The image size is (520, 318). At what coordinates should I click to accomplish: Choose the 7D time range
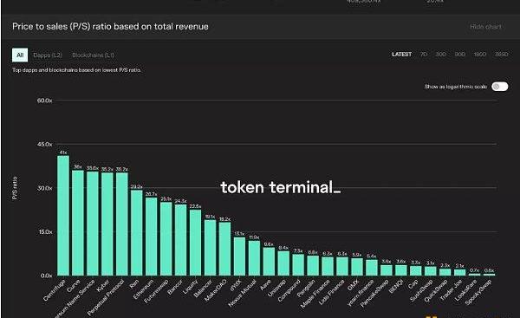[424, 54]
